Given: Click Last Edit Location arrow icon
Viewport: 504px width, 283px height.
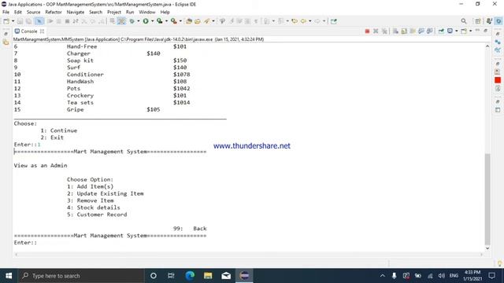Looking at the screenshot, I should pyautogui.click(x=295, y=21).
